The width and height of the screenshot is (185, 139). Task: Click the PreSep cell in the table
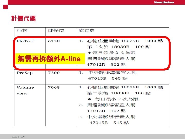point(25,73)
